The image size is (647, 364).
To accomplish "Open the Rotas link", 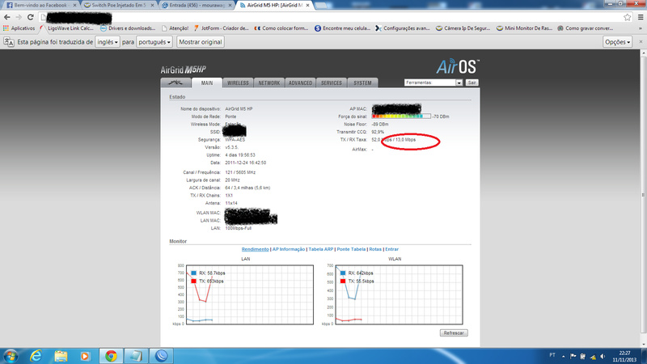I will tap(375, 249).
